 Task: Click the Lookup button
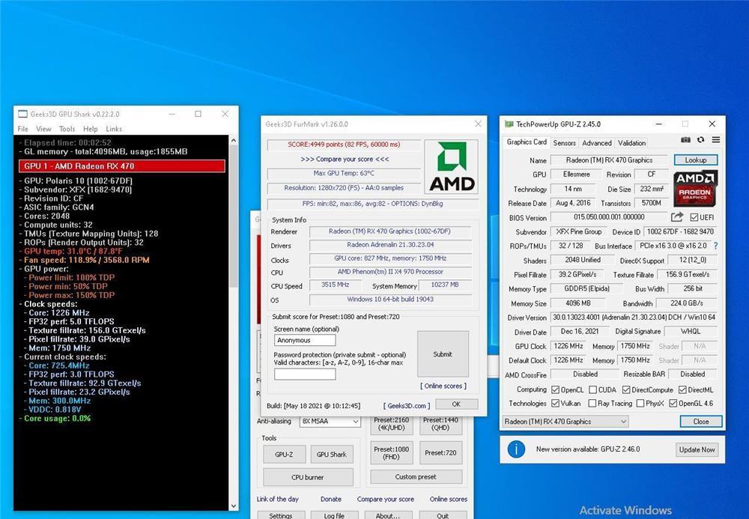coord(695,160)
